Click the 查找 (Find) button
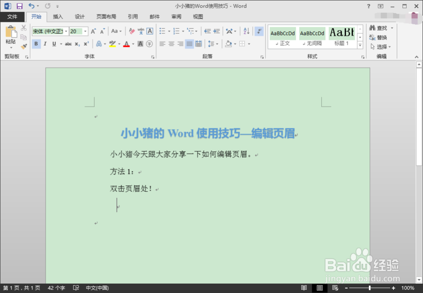423x293 pixels. tap(379, 28)
